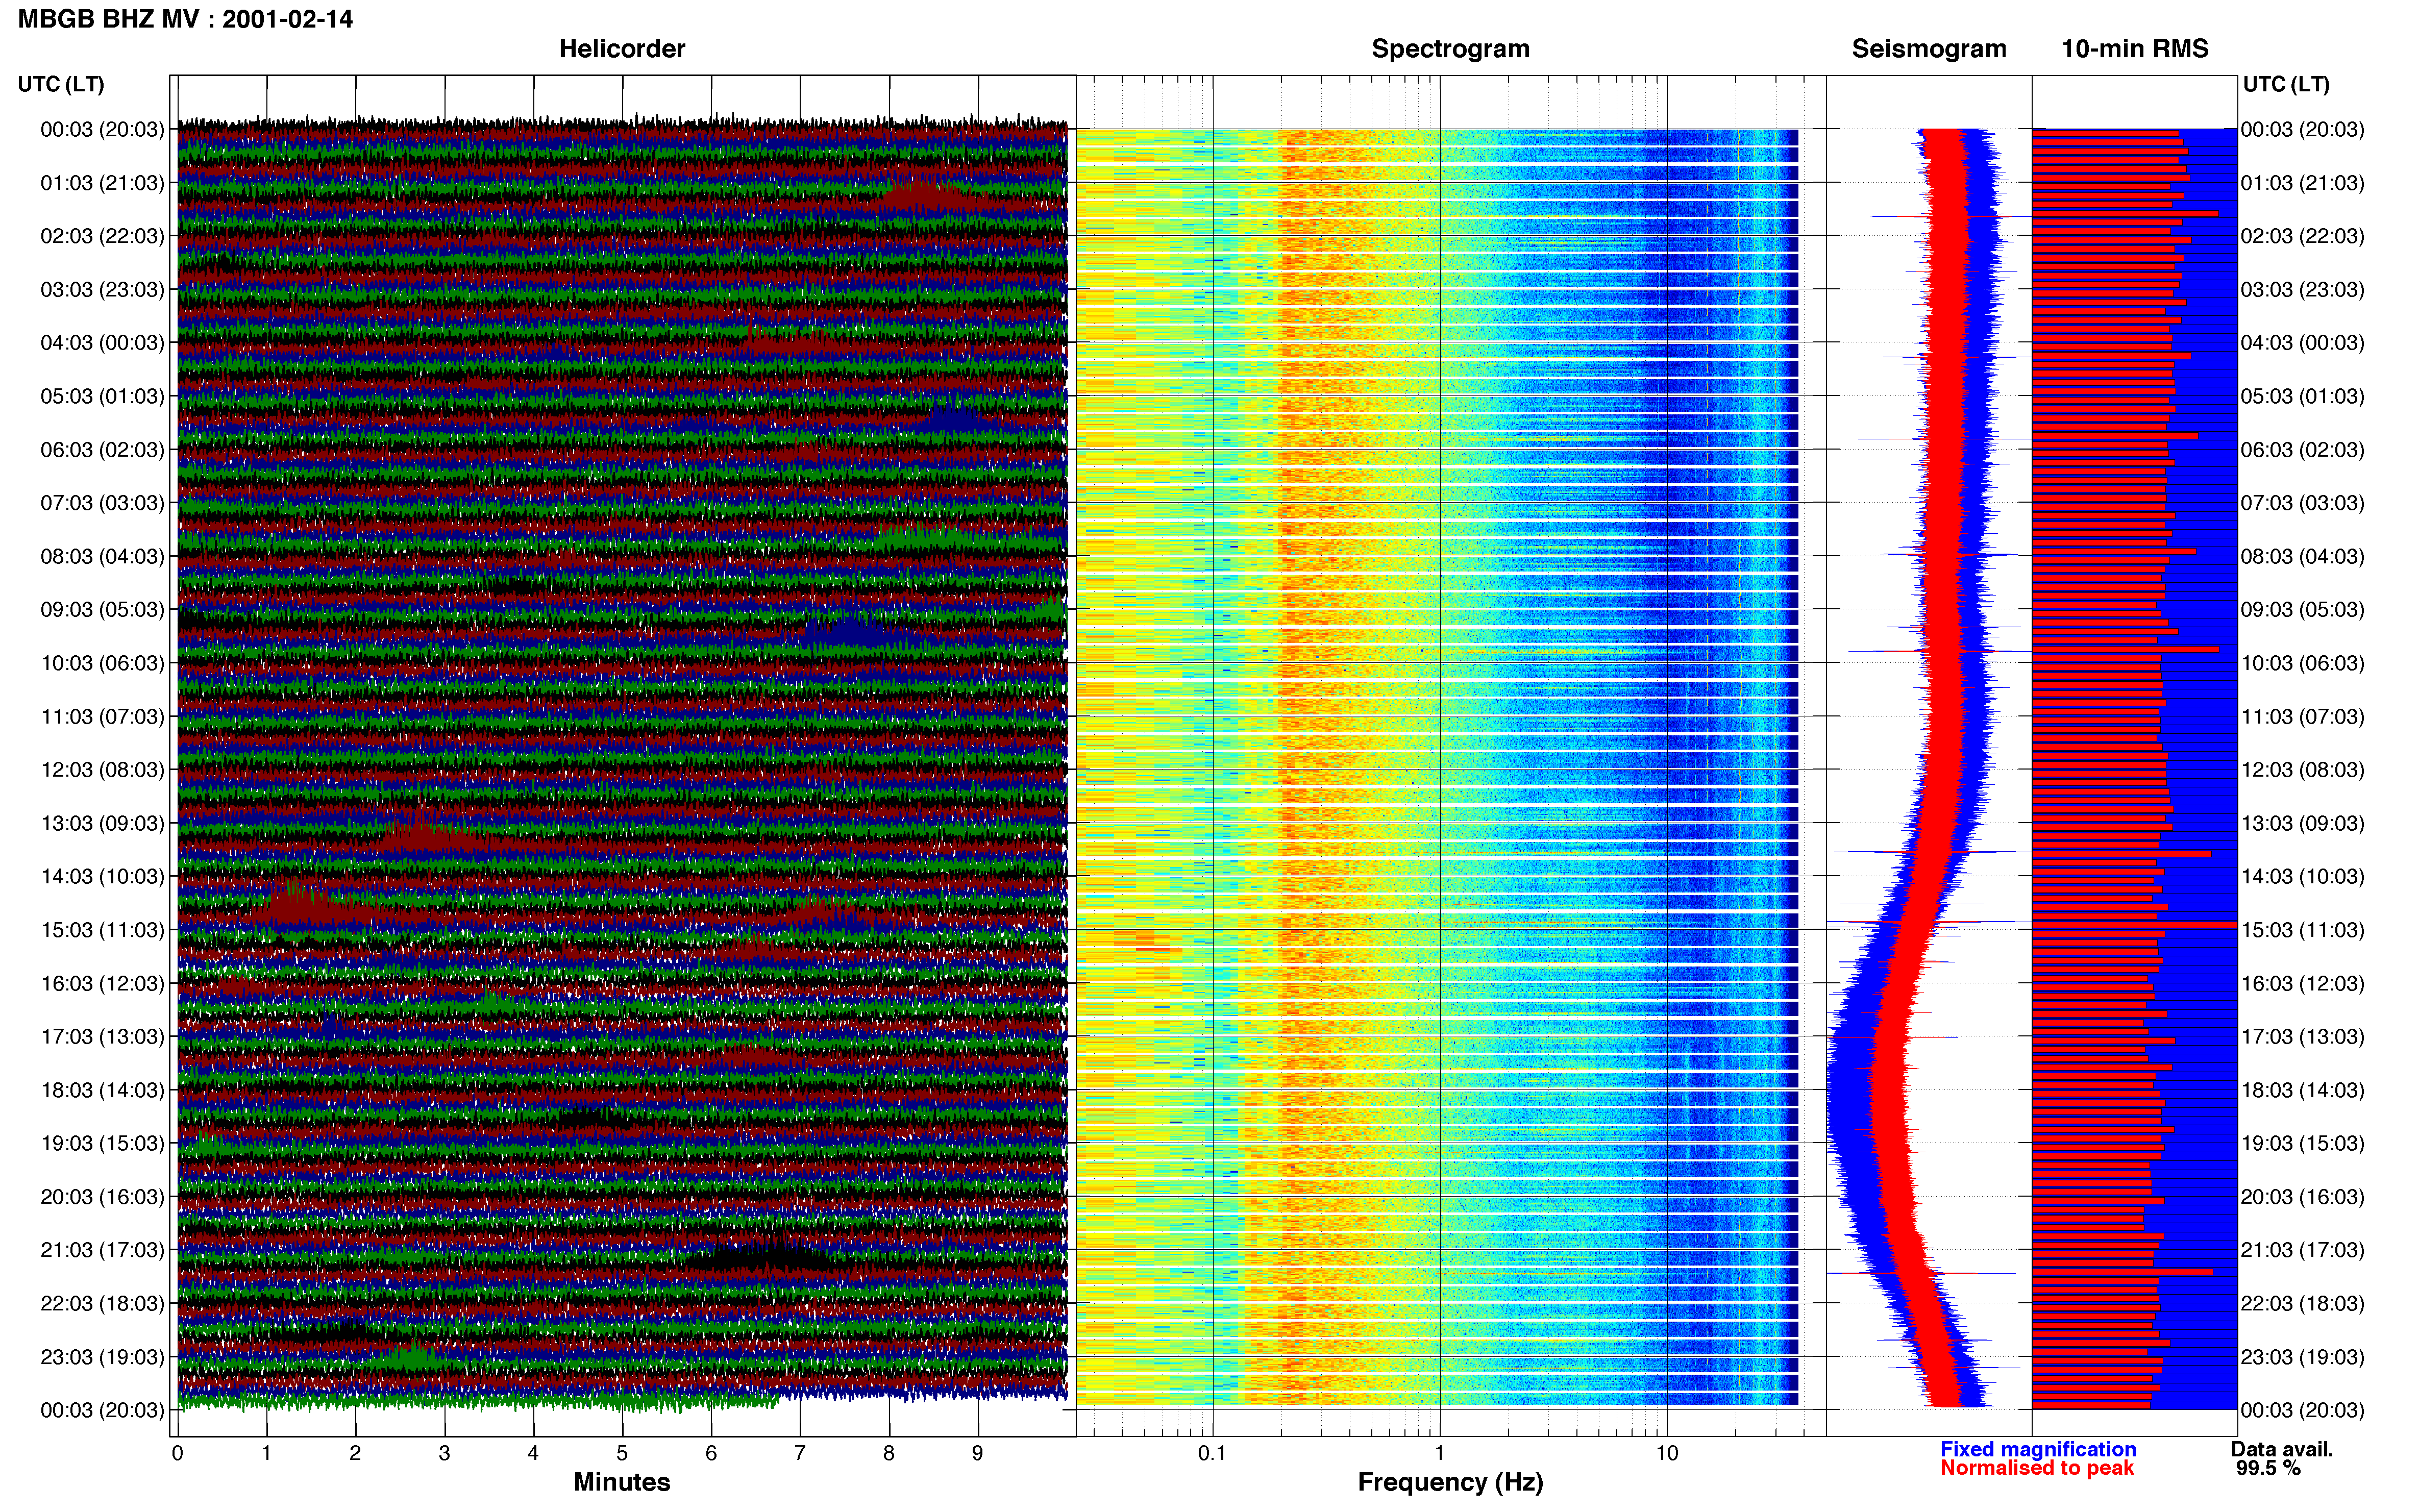Click 21:03 (17:03) on the helicorder time axis
The height and width of the screenshot is (1512, 2419).
click(x=102, y=1250)
